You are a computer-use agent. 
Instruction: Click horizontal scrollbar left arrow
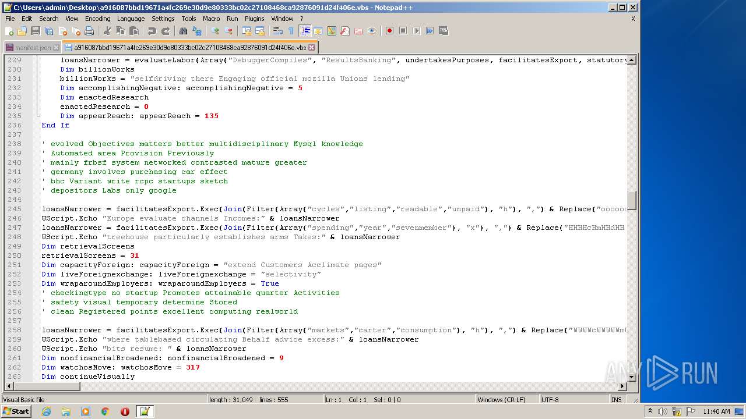[9, 386]
